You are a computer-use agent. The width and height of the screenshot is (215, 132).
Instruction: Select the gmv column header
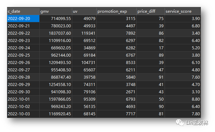pyautogui.click(x=56, y=11)
